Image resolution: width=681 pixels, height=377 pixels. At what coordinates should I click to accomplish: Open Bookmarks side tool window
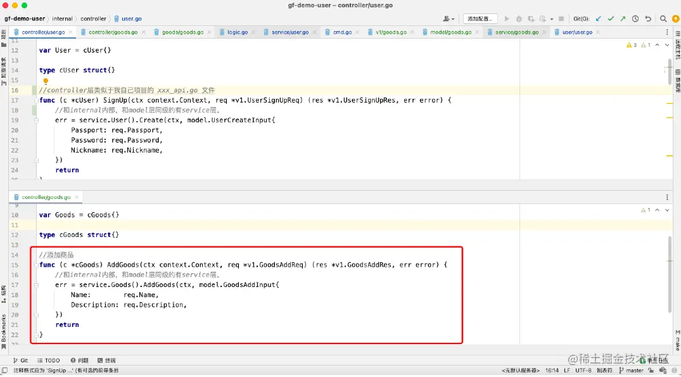[x=4, y=332]
